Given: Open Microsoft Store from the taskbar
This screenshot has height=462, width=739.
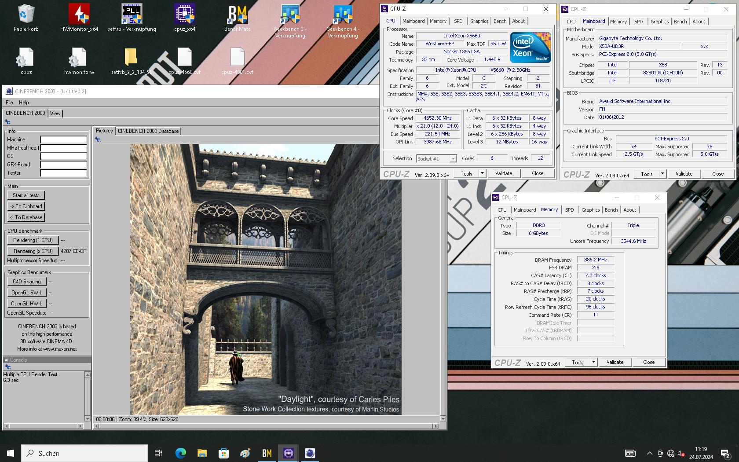Looking at the screenshot, I should [223, 453].
